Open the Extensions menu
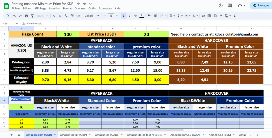The image size is (272, 138). 105,8
